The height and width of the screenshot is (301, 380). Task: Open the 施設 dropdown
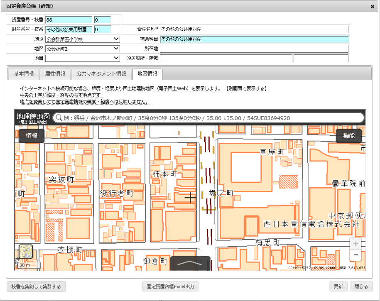[83, 39]
